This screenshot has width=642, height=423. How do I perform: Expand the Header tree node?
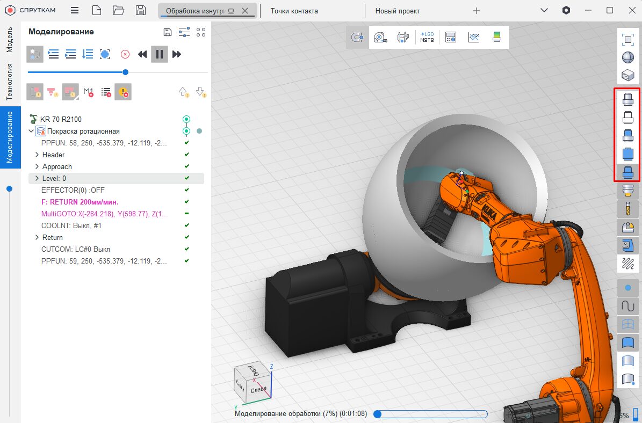(x=37, y=155)
